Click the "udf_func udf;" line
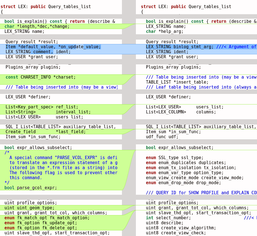Viewport: 257px width, 236px height. pos(162,137)
